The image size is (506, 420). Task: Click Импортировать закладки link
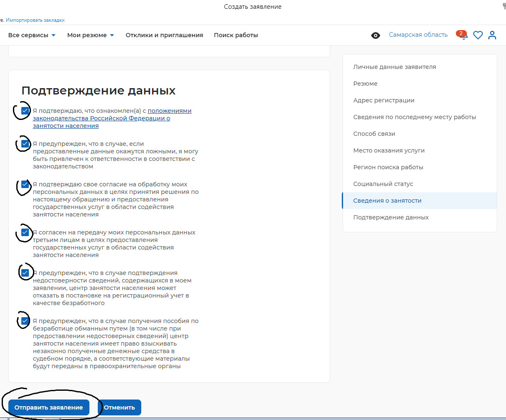pyautogui.click(x=35, y=20)
